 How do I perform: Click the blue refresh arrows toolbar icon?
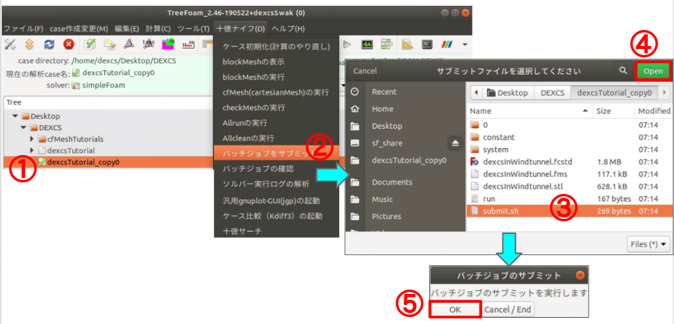49,44
